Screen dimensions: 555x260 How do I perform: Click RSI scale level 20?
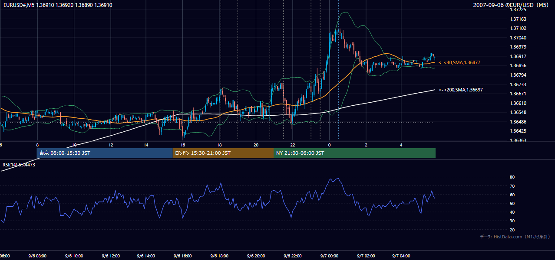[512, 230]
